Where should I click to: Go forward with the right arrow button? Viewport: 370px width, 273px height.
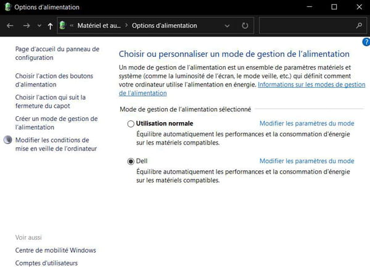click(27, 25)
